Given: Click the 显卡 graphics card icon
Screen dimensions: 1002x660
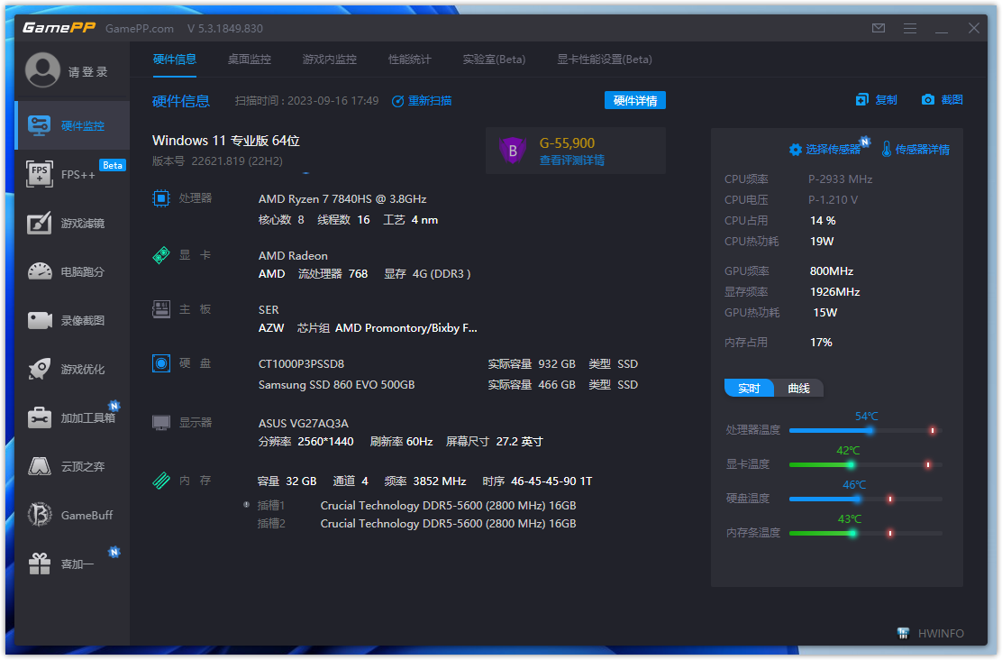Looking at the screenshot, I should pyautogui.click(x=161, y=255).
